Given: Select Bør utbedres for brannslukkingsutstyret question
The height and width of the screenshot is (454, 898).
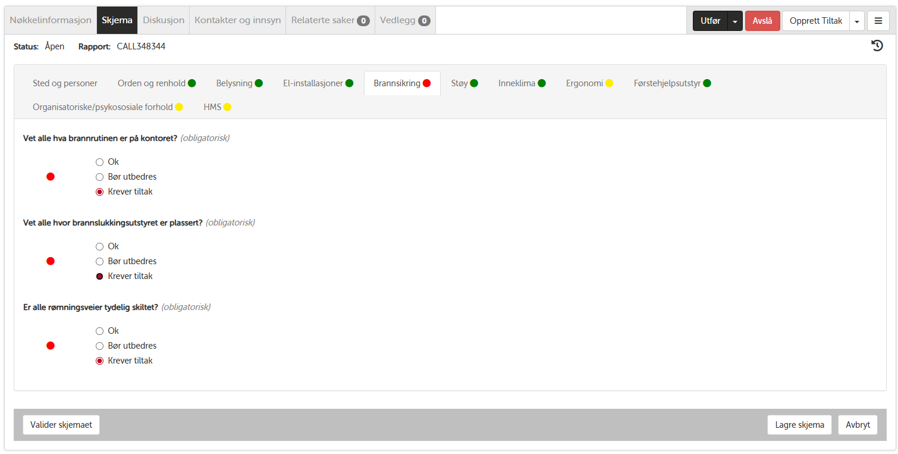Looking at the screenshot, I should [100, 261].
